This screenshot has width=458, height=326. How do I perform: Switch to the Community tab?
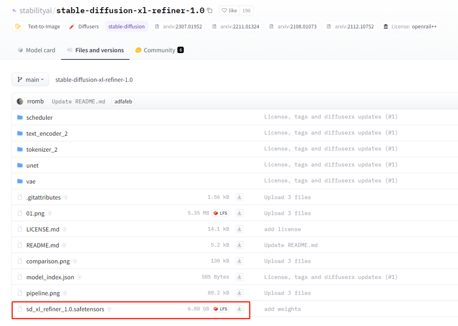point(159,50)
